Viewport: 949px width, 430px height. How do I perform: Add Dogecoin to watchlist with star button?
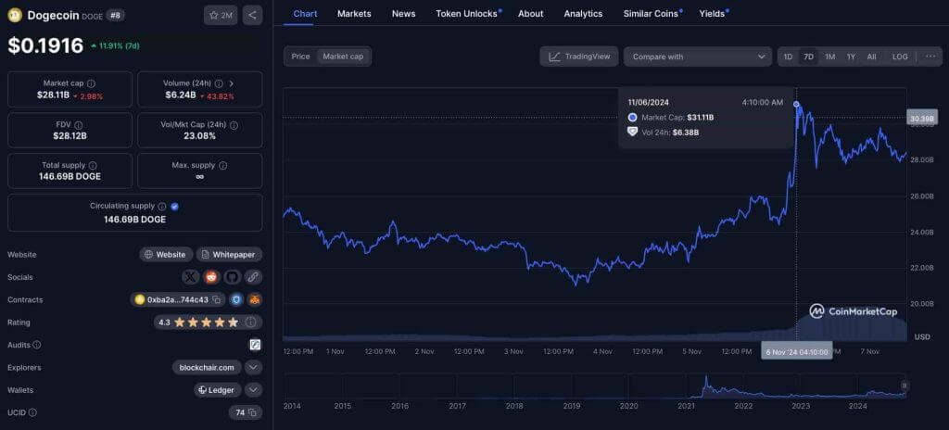[x=221, y=15]
